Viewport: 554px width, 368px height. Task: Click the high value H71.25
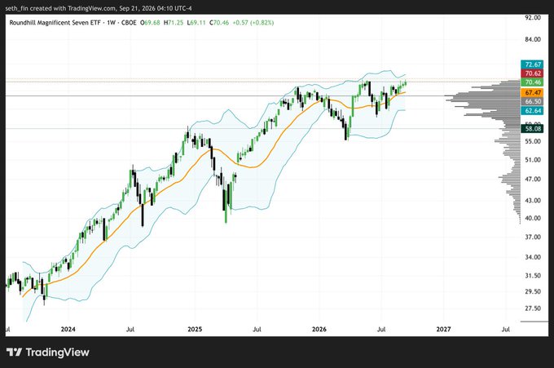pyautogui.click(x=174, y=23)
